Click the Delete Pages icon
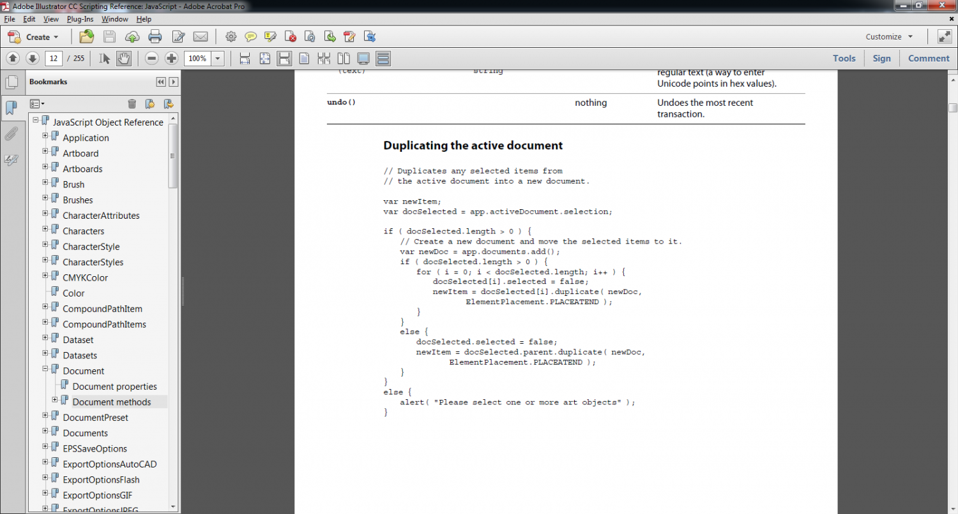This screenshot has width=958, height=514. 290,36
